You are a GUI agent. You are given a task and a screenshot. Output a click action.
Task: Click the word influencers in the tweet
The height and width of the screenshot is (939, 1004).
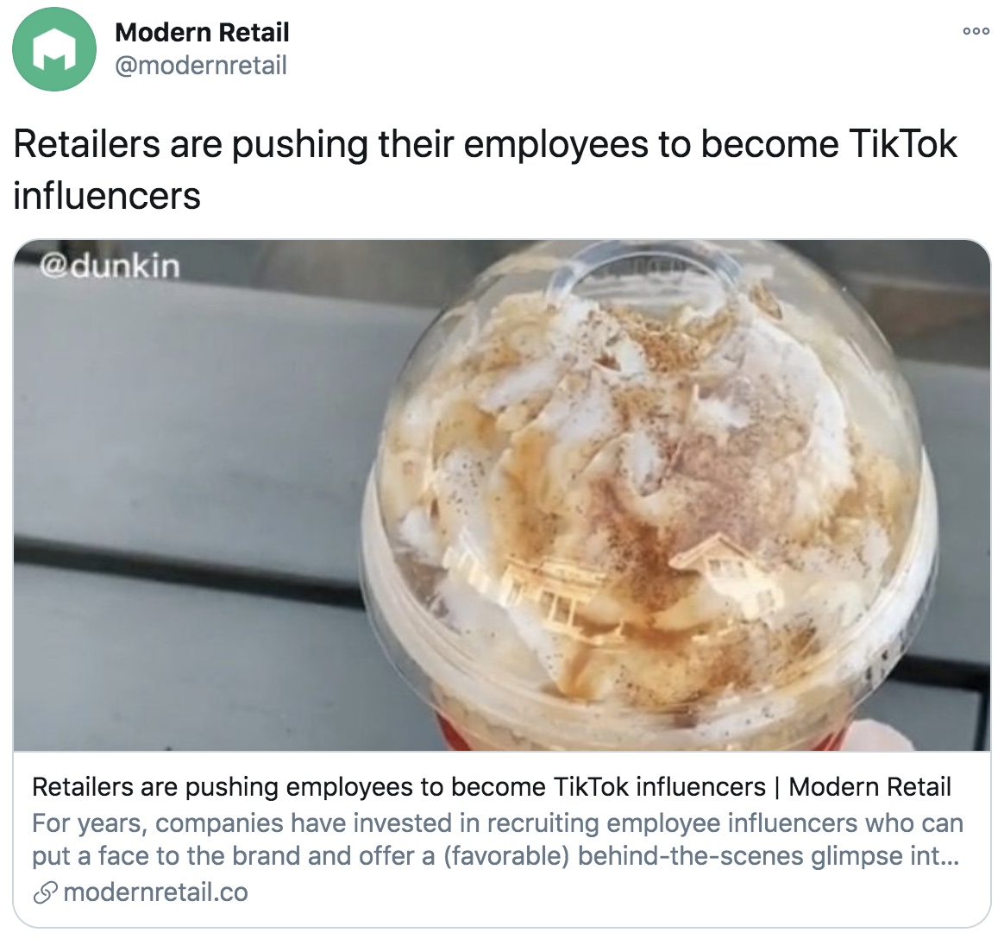point(107,195)
